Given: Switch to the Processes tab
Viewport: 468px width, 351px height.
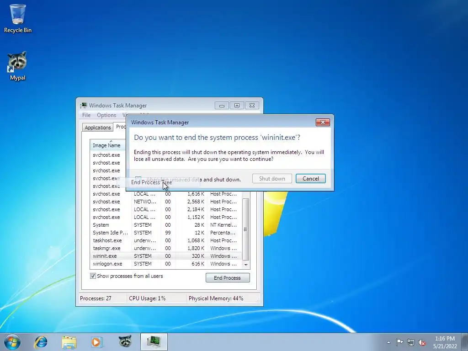Looking at the screenshot, I should point(121,127).
